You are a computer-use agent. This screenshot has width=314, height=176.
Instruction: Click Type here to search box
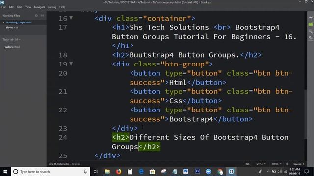(51, 172)
